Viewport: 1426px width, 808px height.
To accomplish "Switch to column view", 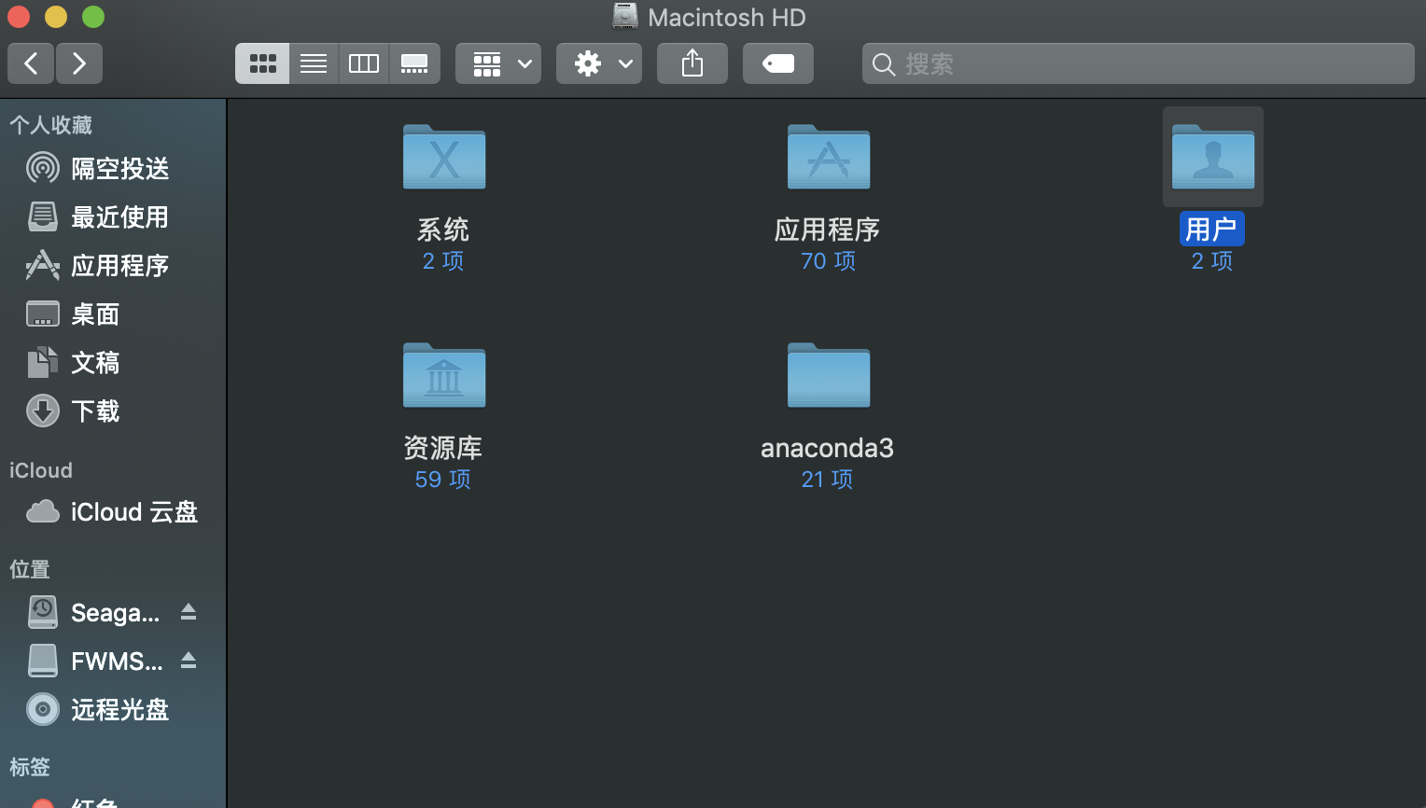I will tap(364, 63).
